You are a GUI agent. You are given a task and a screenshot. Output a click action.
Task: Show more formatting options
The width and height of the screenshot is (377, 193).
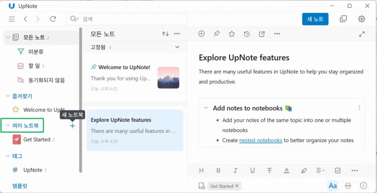(355, 171)
